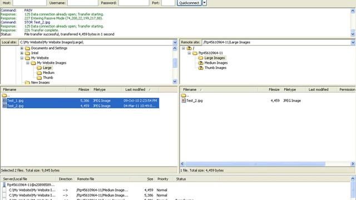Click the remote list scroll-left arrow
Viewport: 356px width, 200px height.
coord(182,164)
